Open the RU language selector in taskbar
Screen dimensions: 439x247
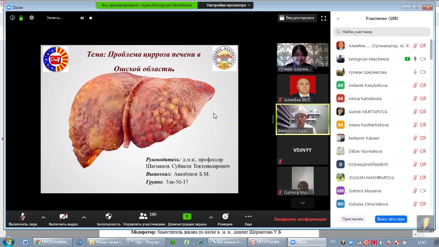tap(333, 242)
